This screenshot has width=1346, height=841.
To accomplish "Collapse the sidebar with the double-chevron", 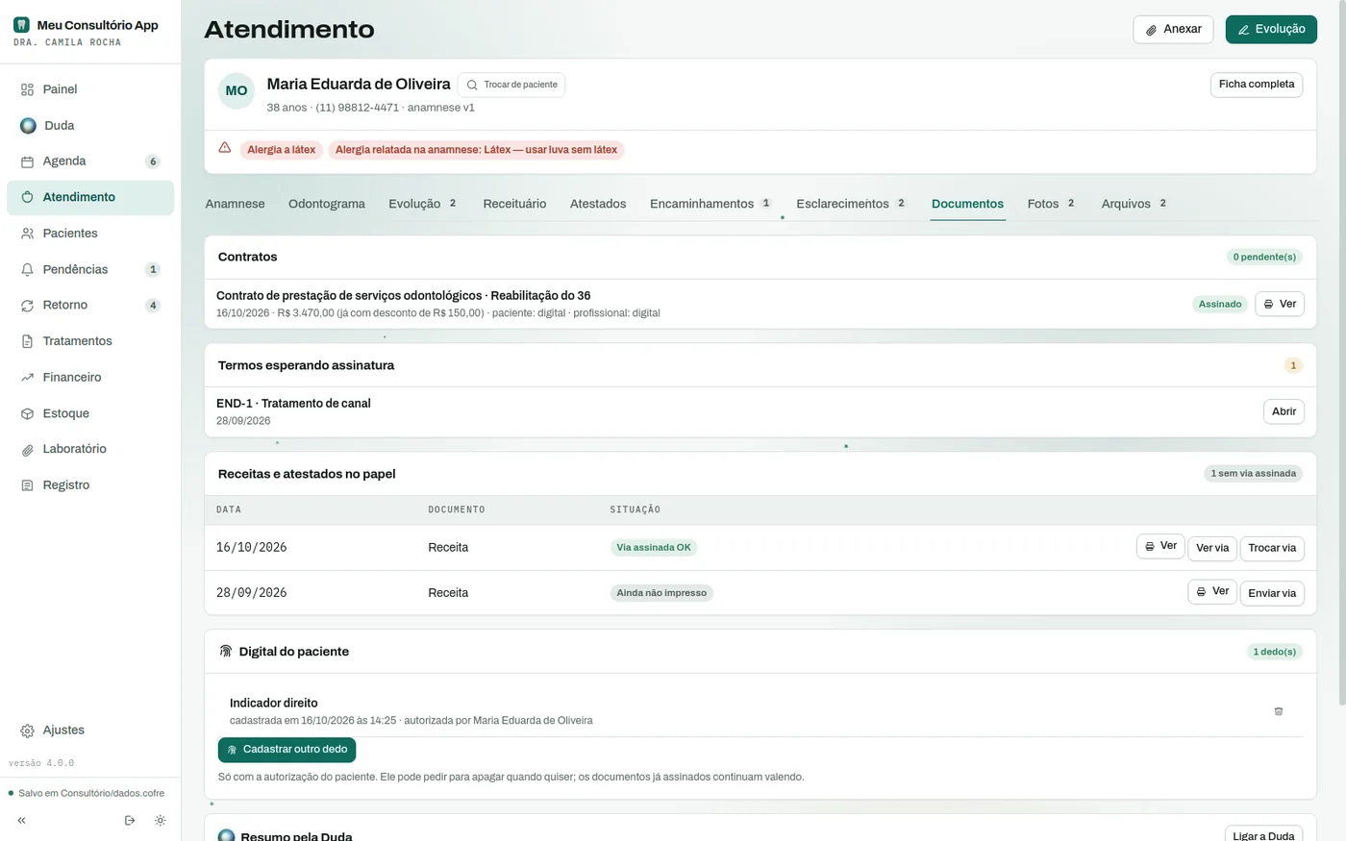I will [x=21, y=821].
